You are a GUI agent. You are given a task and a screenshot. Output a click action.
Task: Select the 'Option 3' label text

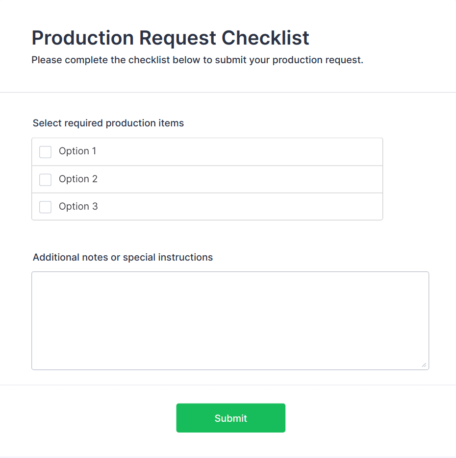click(78, 207)
